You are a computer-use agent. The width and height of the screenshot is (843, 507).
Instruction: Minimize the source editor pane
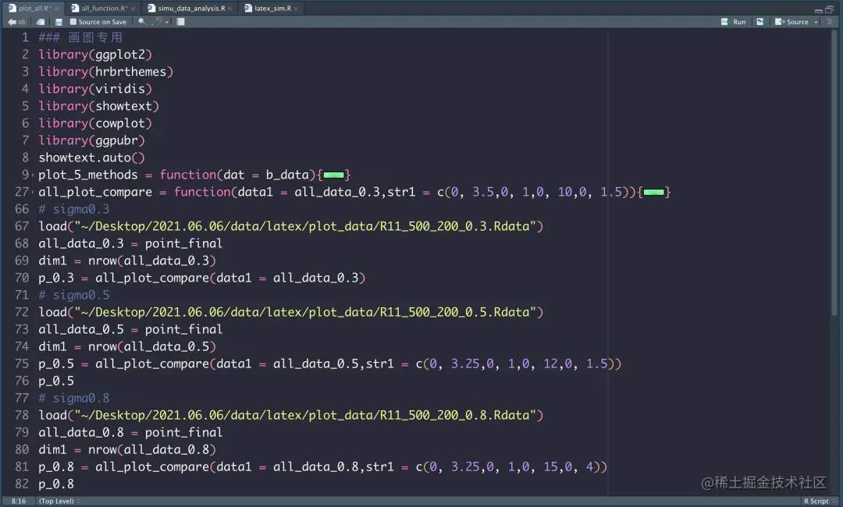pos(818,9)
